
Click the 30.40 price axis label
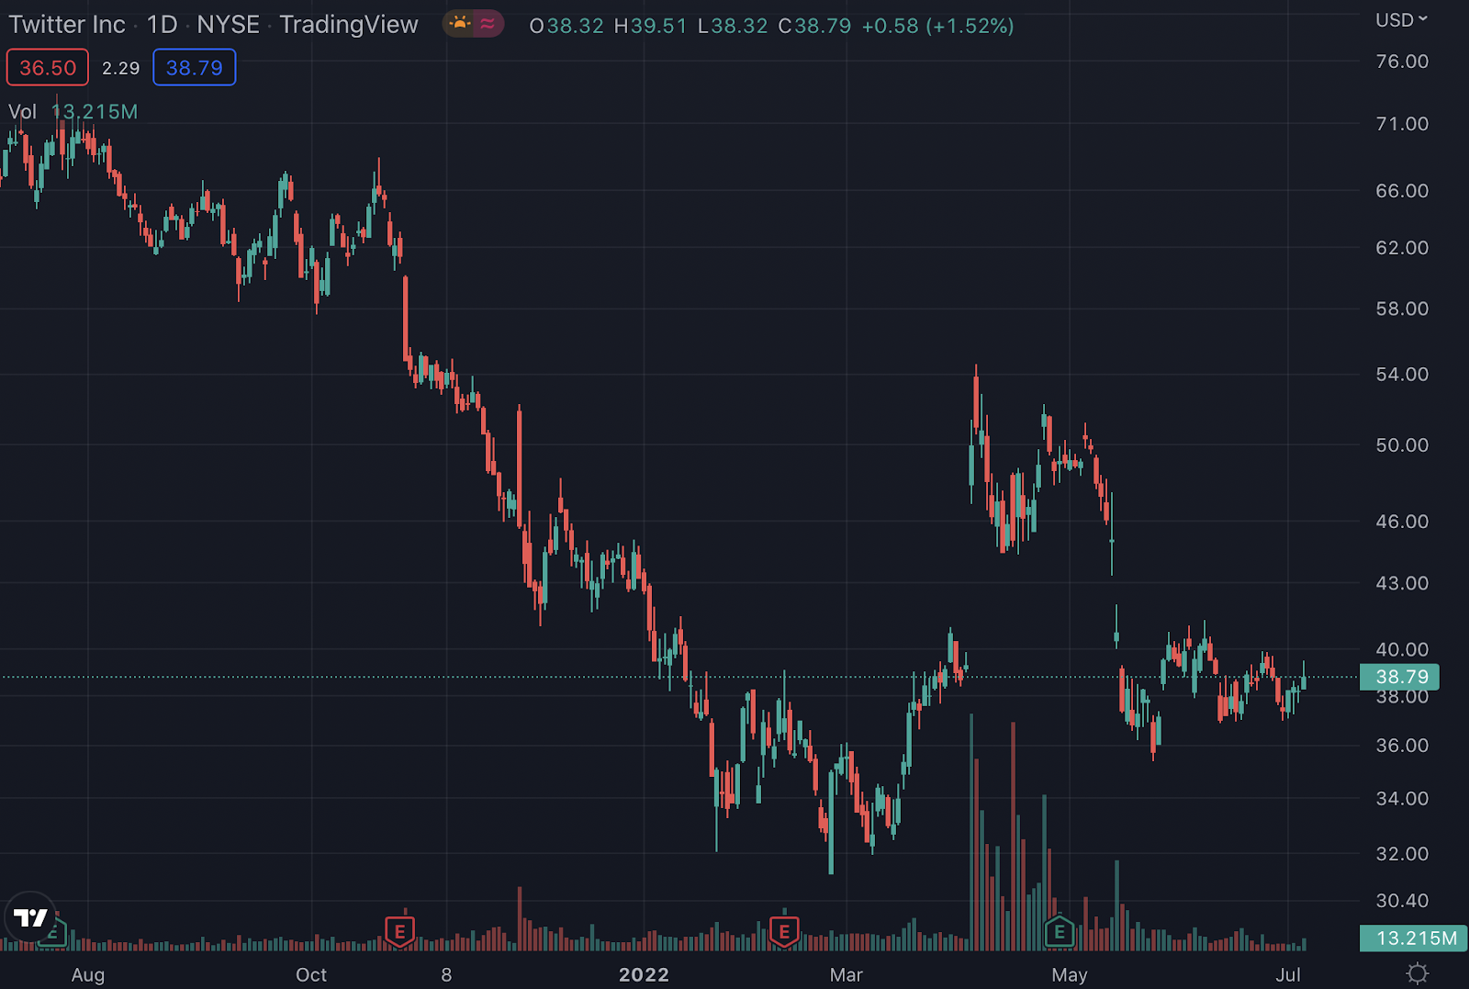[x=1402, y=901]
